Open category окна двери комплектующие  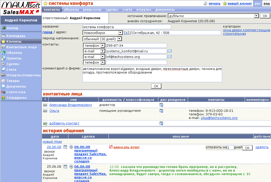246,30
